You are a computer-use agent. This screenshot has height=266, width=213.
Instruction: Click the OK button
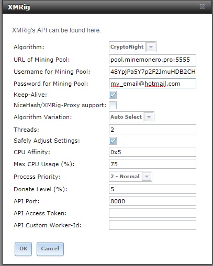click(x=23, y=249)
